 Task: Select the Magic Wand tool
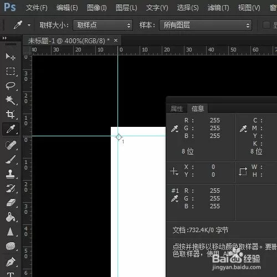[x=11, y=100]
